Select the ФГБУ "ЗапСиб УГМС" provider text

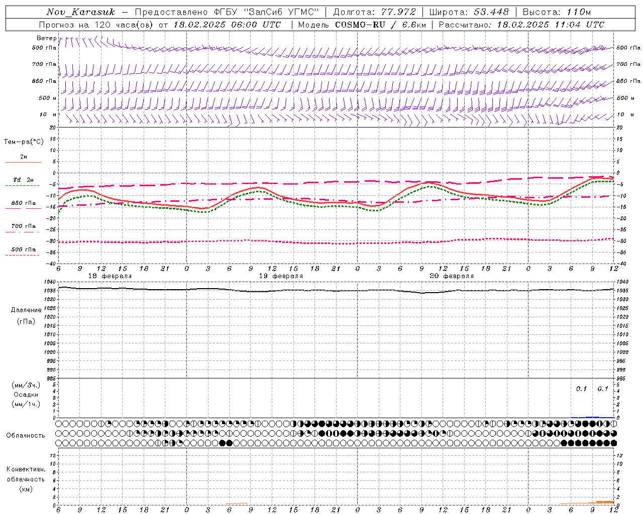(x=267, y=12)
